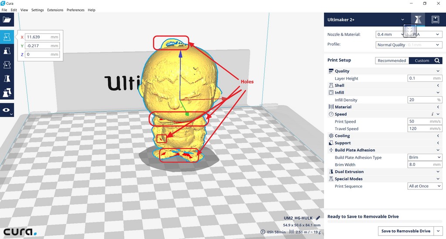Click the search settings magnifier icon
The height and width of the screenshot is (239, 446).
tap(437, 61)
